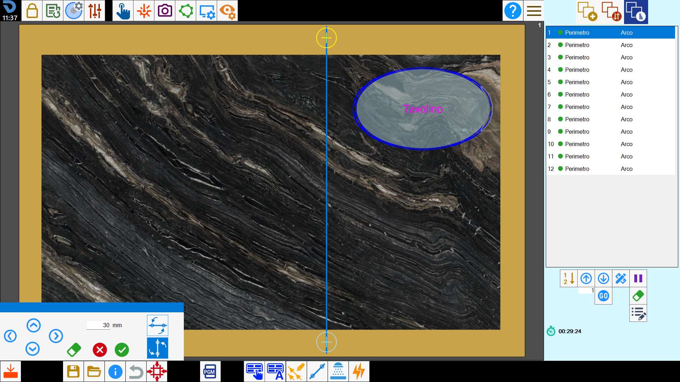This screenshot has width=680, height=382.
Task: Cancel with the red X button
Action: (100, 350)
